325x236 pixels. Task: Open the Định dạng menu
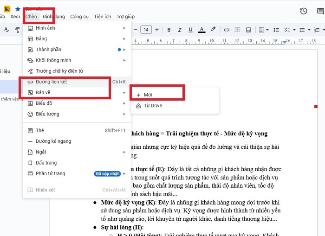pos(53,17)
